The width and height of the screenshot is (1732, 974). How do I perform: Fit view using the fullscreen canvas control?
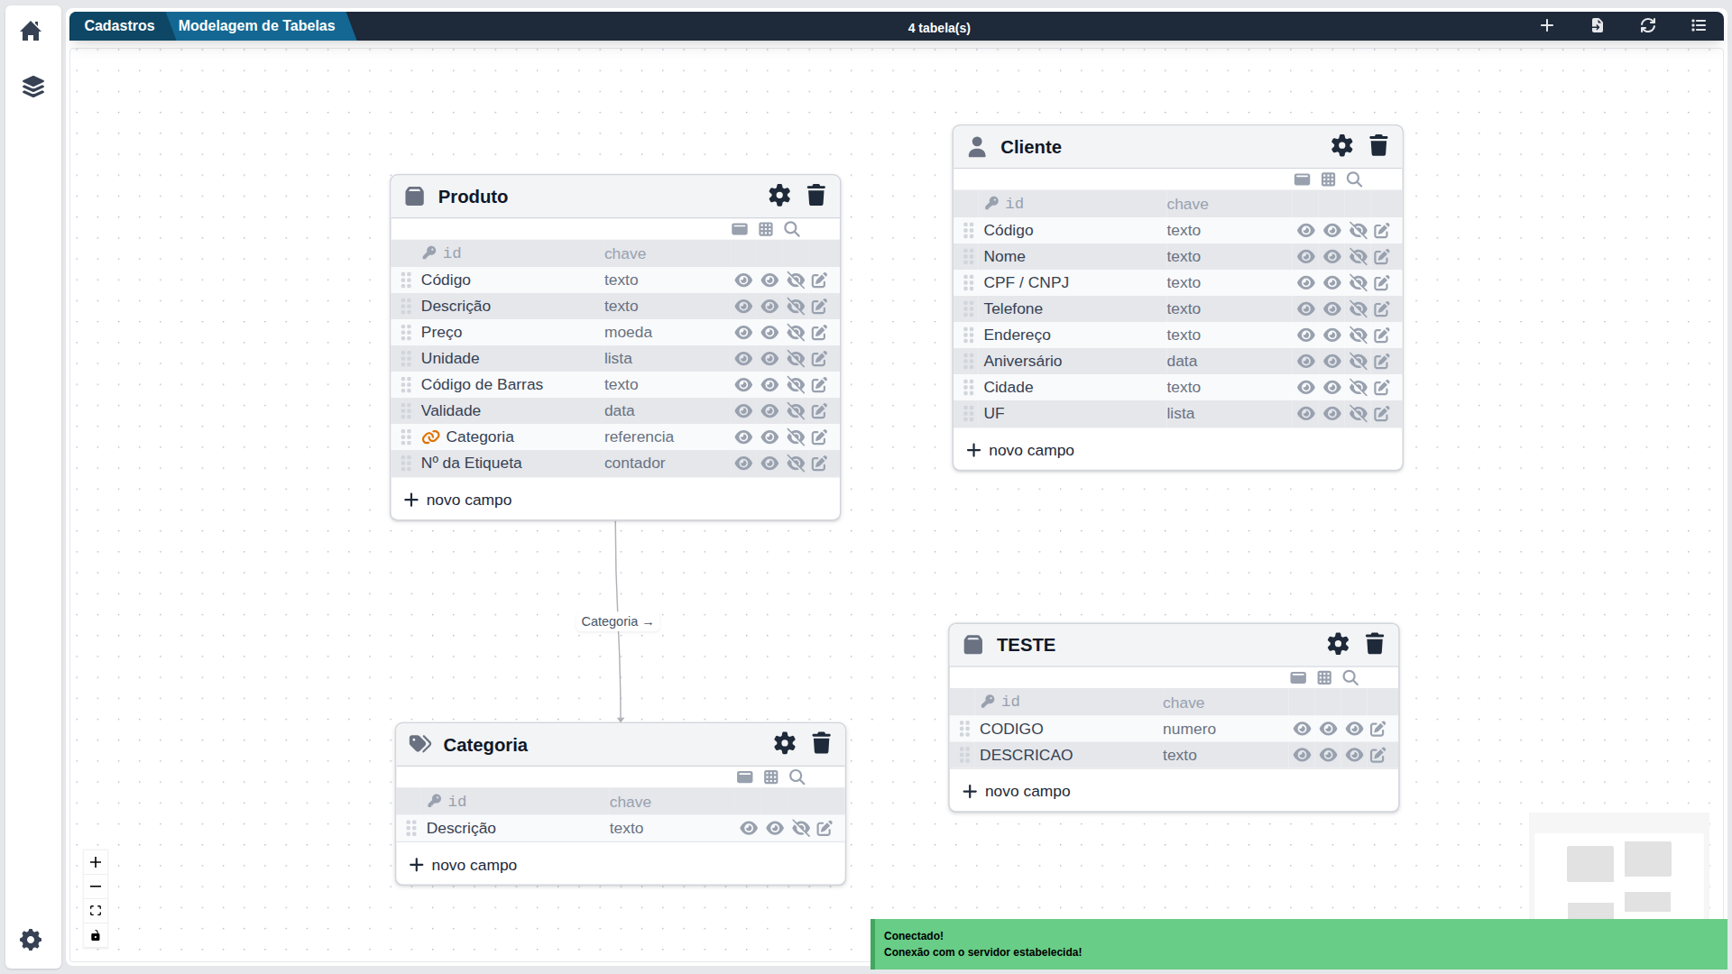click(96, 911)
